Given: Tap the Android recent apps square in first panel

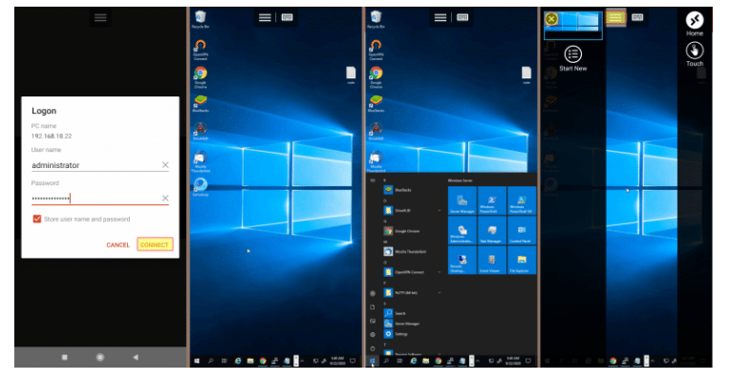Looking at the screenshot, I should (64, 357).
